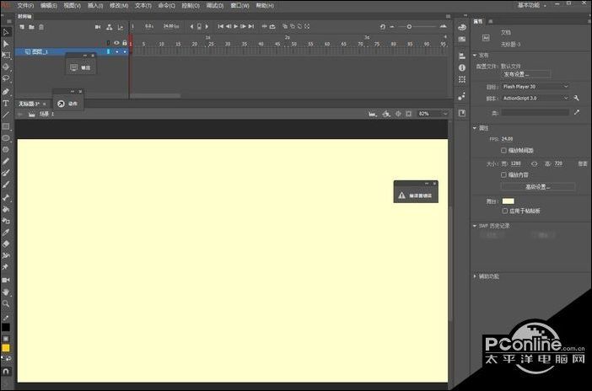This screenshot has height=391, width=592.
Task: Open the 编辑(E) menu
Action: coord(49,6)
